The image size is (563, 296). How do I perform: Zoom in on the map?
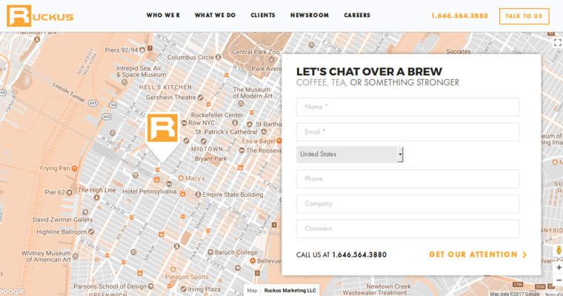point(558,268)
